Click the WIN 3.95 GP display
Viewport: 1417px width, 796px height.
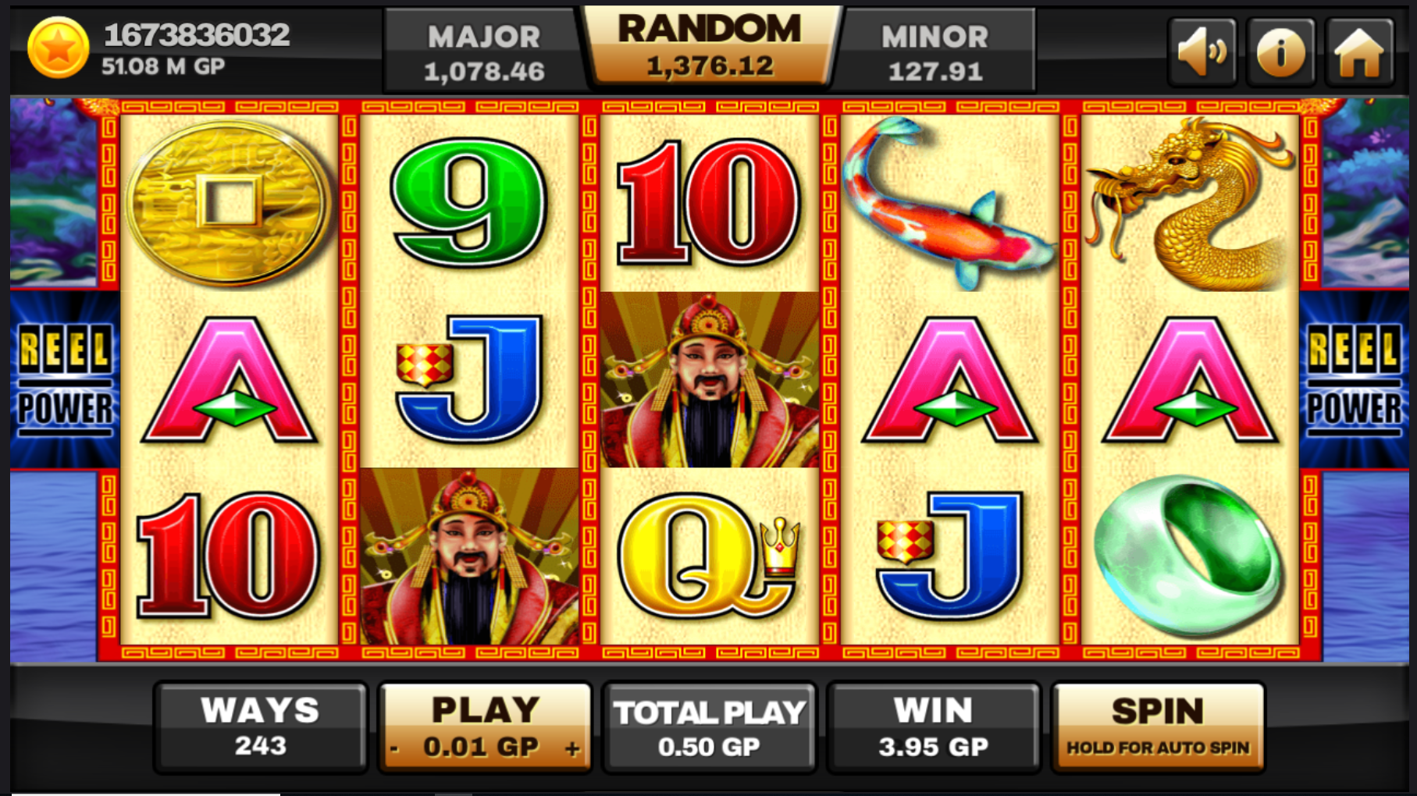(x=933, y=727)
